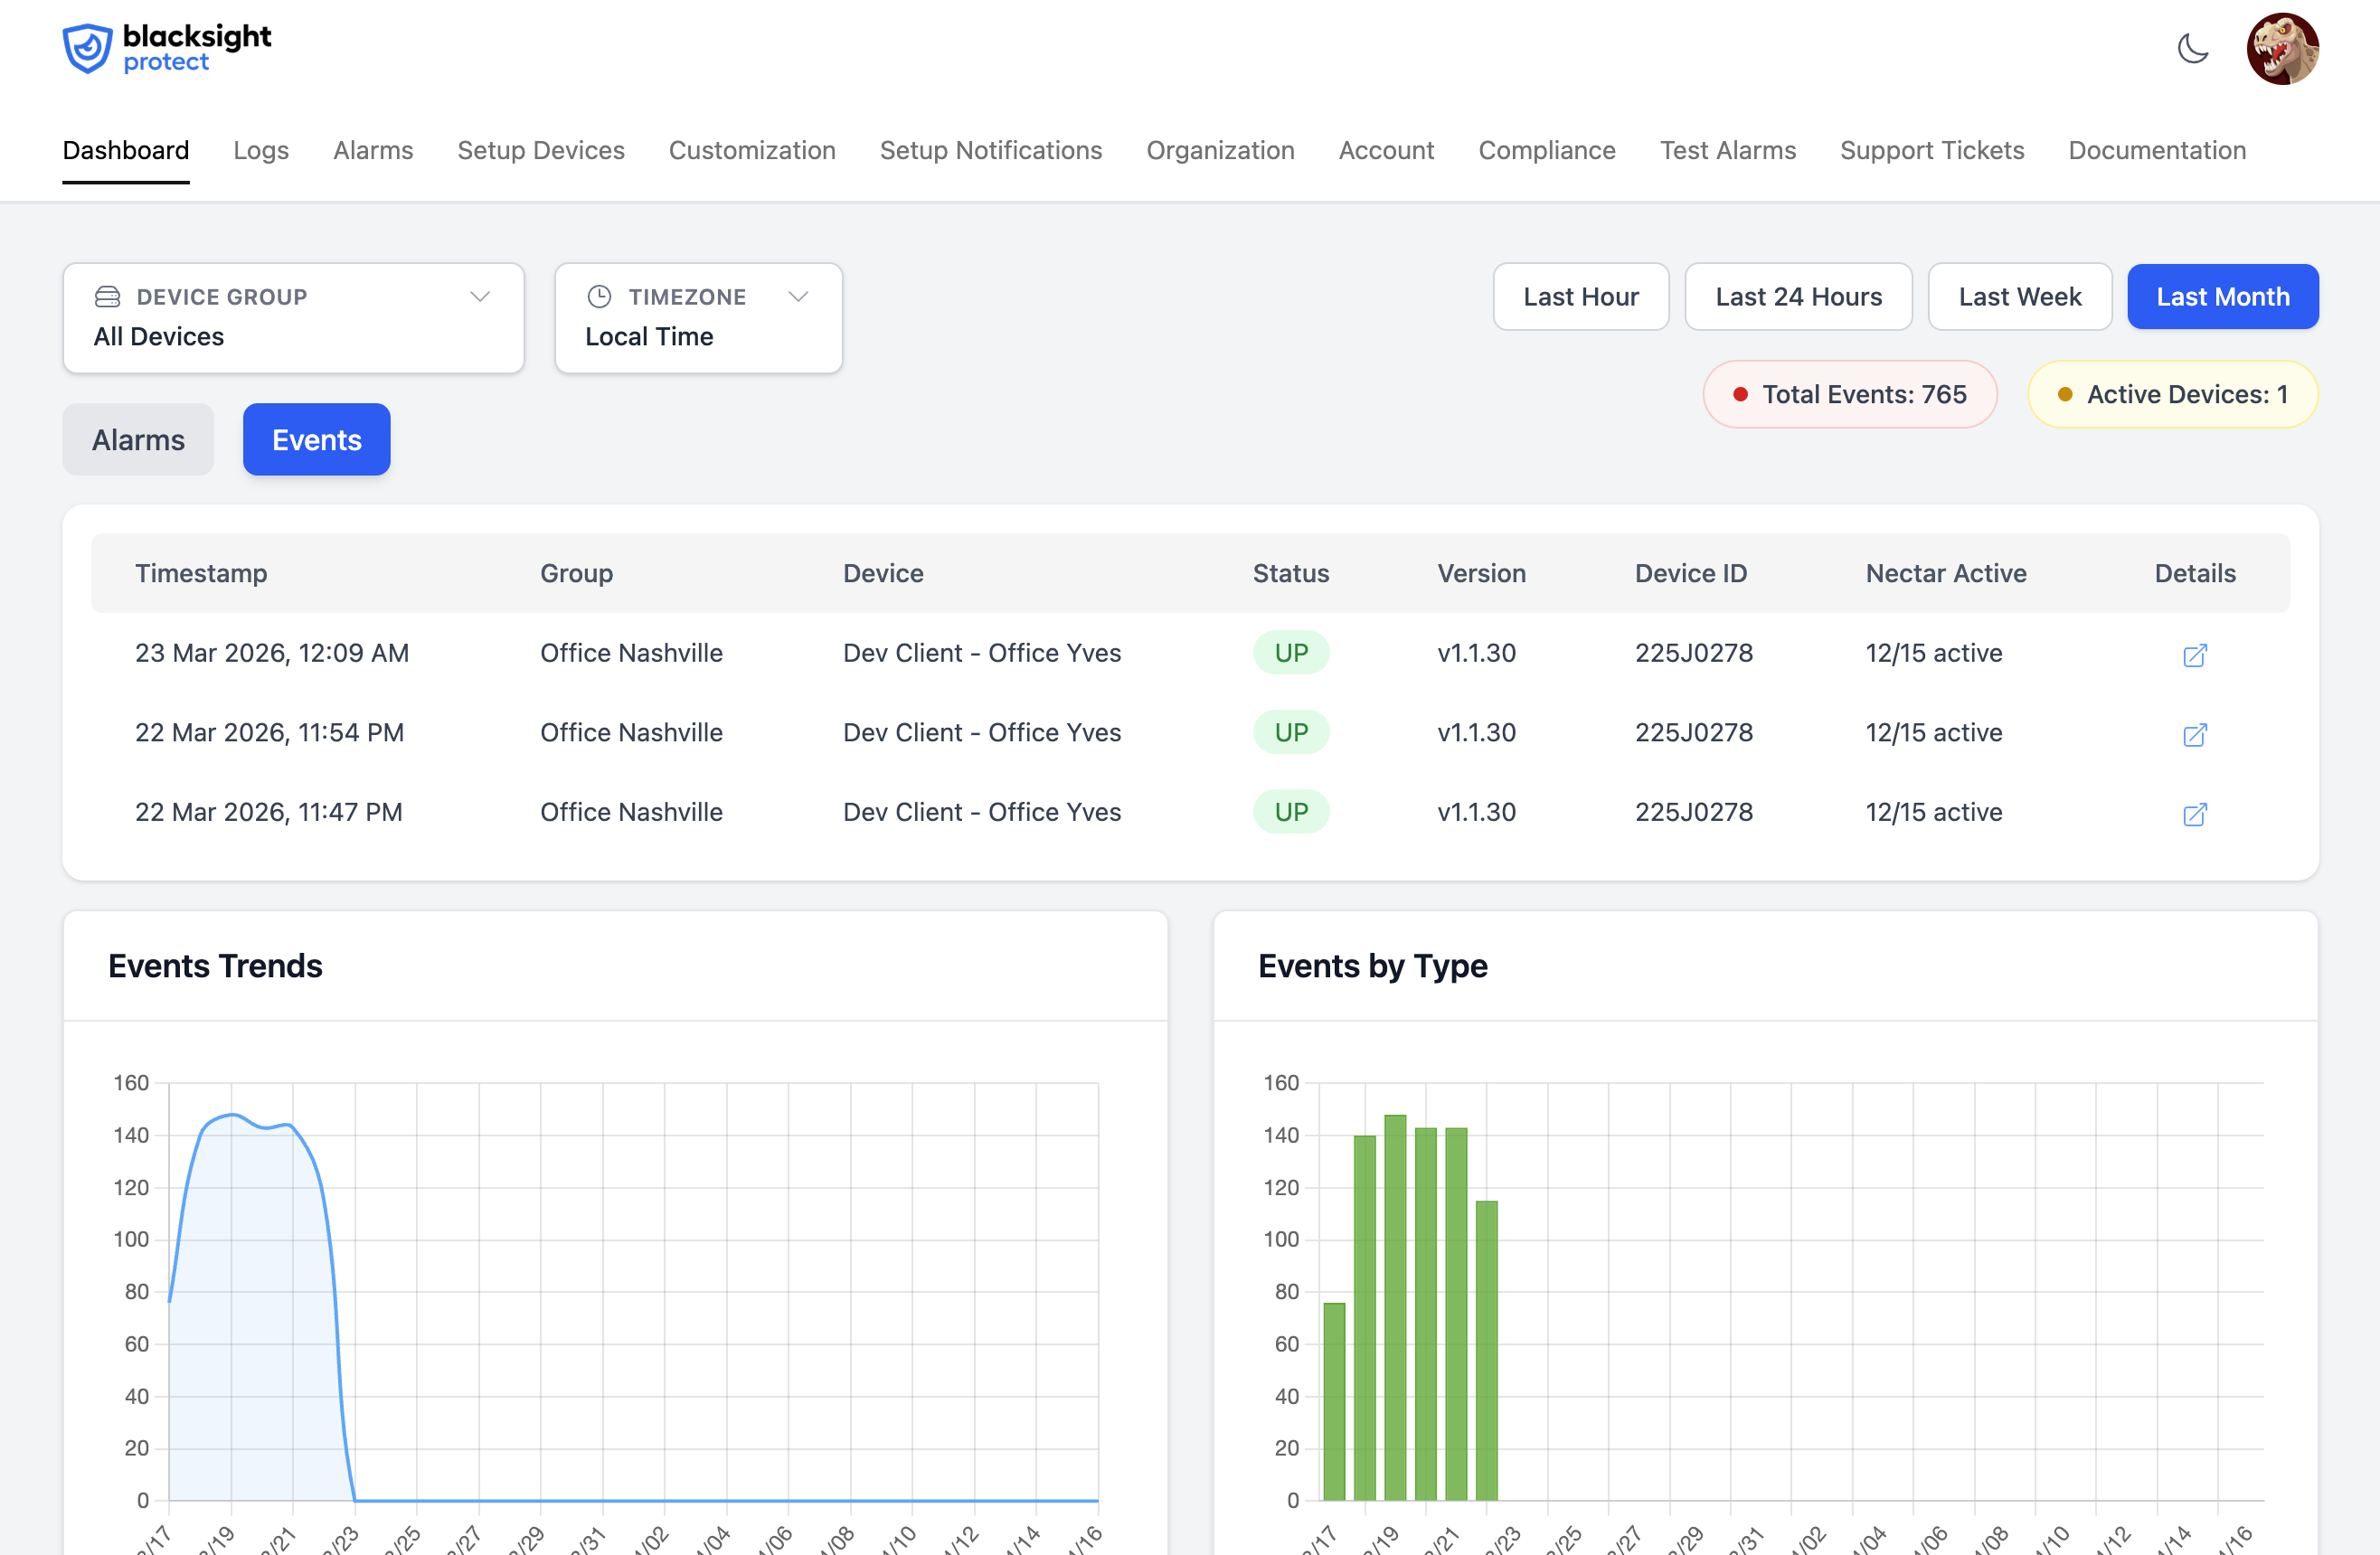Enable the Events view toggle

pyautogui.click(x=316, y=439)
